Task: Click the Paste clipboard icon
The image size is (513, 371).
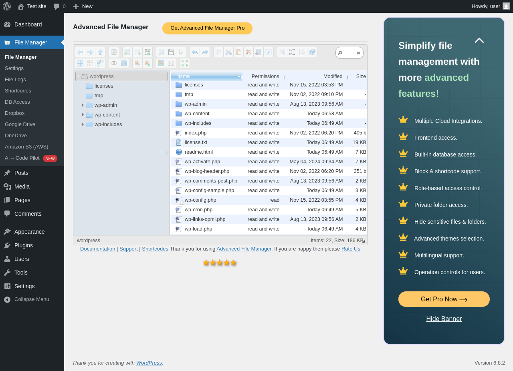Action: click(x=238, y=52)
